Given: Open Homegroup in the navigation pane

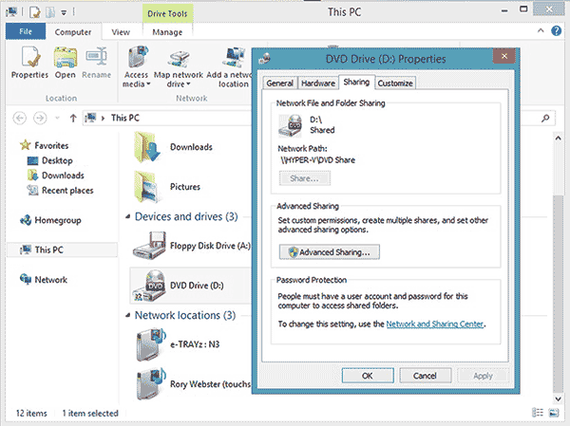Looking at the screenshot, I should 58,220.
